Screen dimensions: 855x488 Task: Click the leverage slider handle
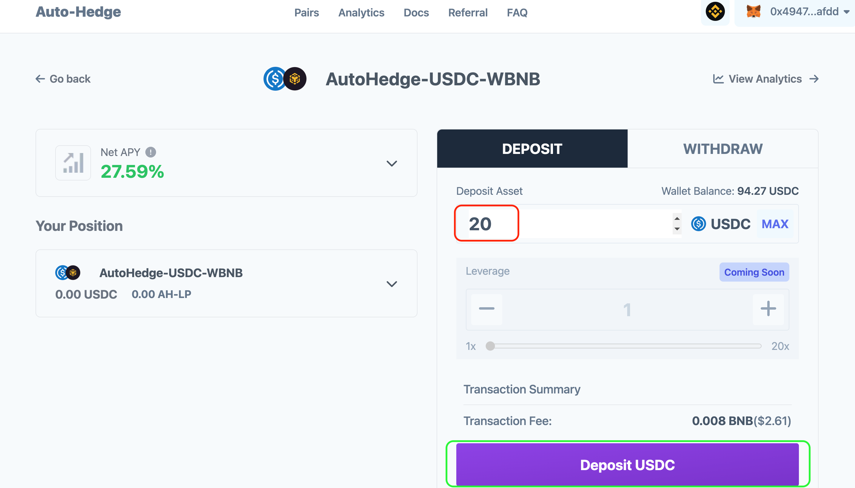(x=490, y=346)
